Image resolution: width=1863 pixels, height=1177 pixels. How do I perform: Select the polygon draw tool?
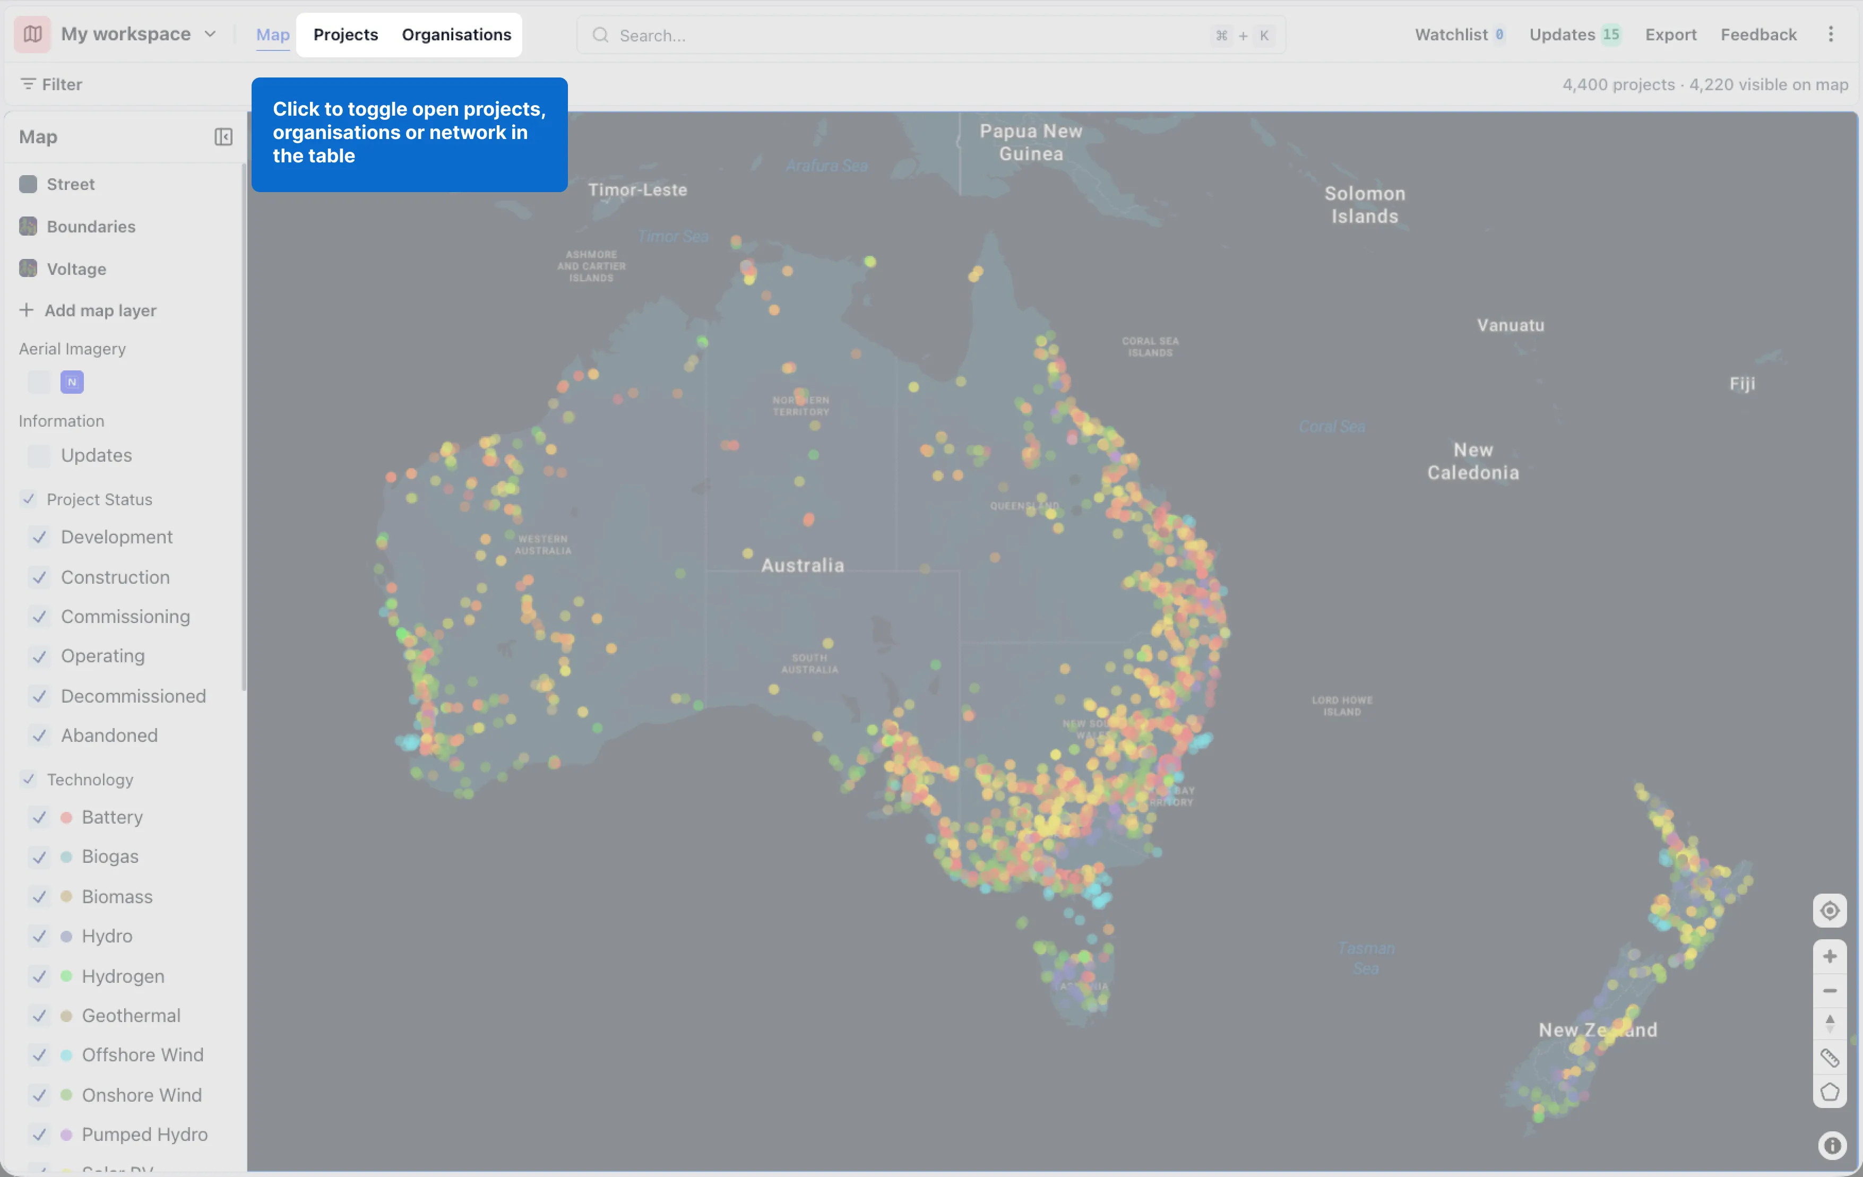point(1829,1092)
